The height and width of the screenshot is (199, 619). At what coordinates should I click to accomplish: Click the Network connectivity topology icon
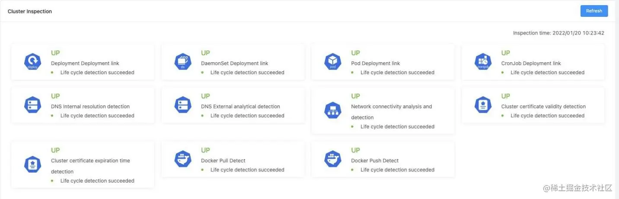pos(332,111)
